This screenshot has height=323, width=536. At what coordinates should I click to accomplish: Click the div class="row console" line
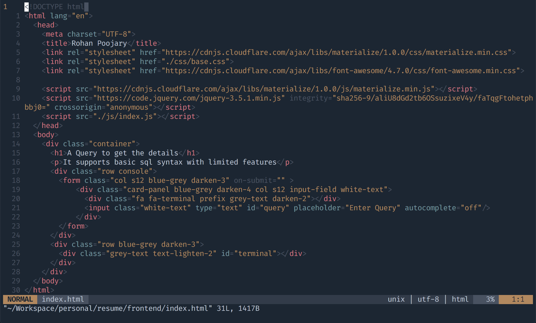pyautogui.click(x=103, y=171)
